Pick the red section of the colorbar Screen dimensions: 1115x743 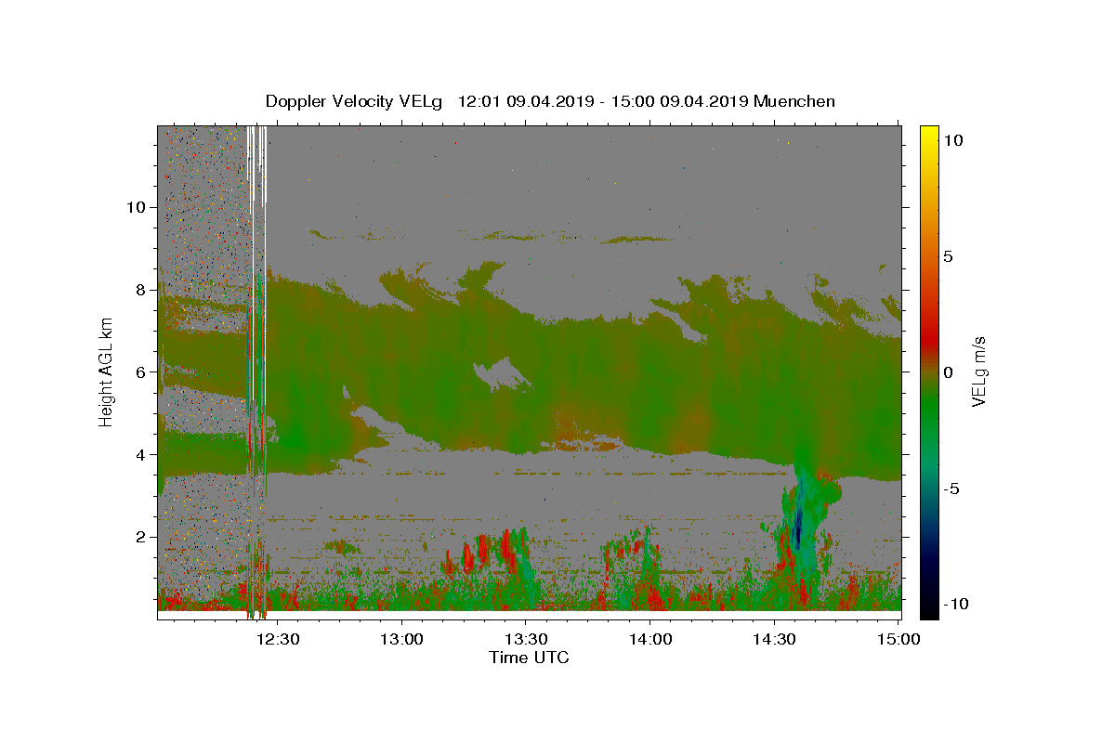[929, 336]
